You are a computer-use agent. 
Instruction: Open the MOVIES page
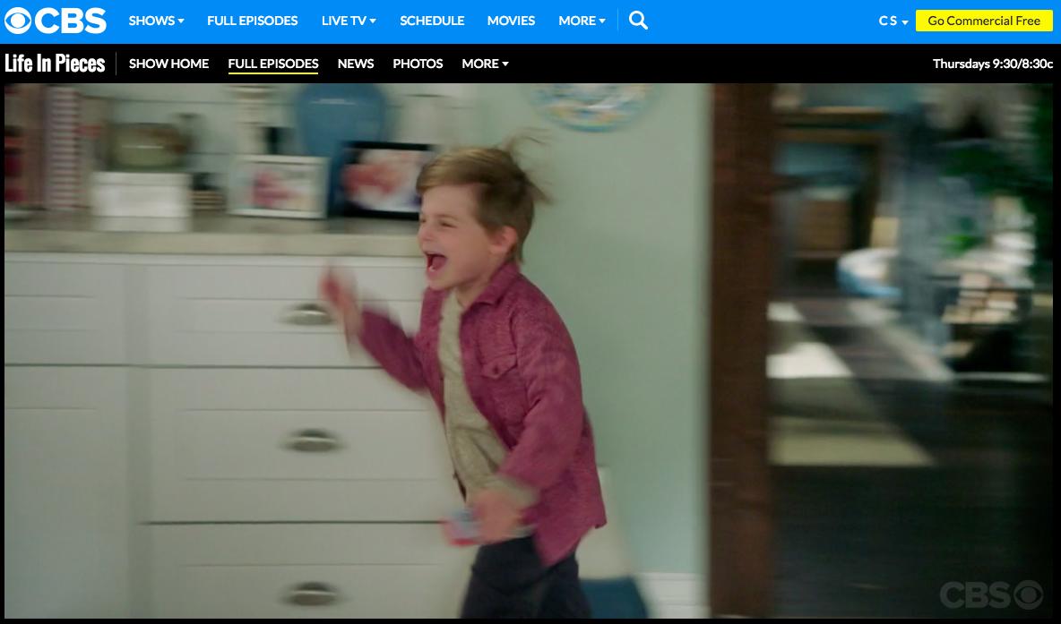511,21
